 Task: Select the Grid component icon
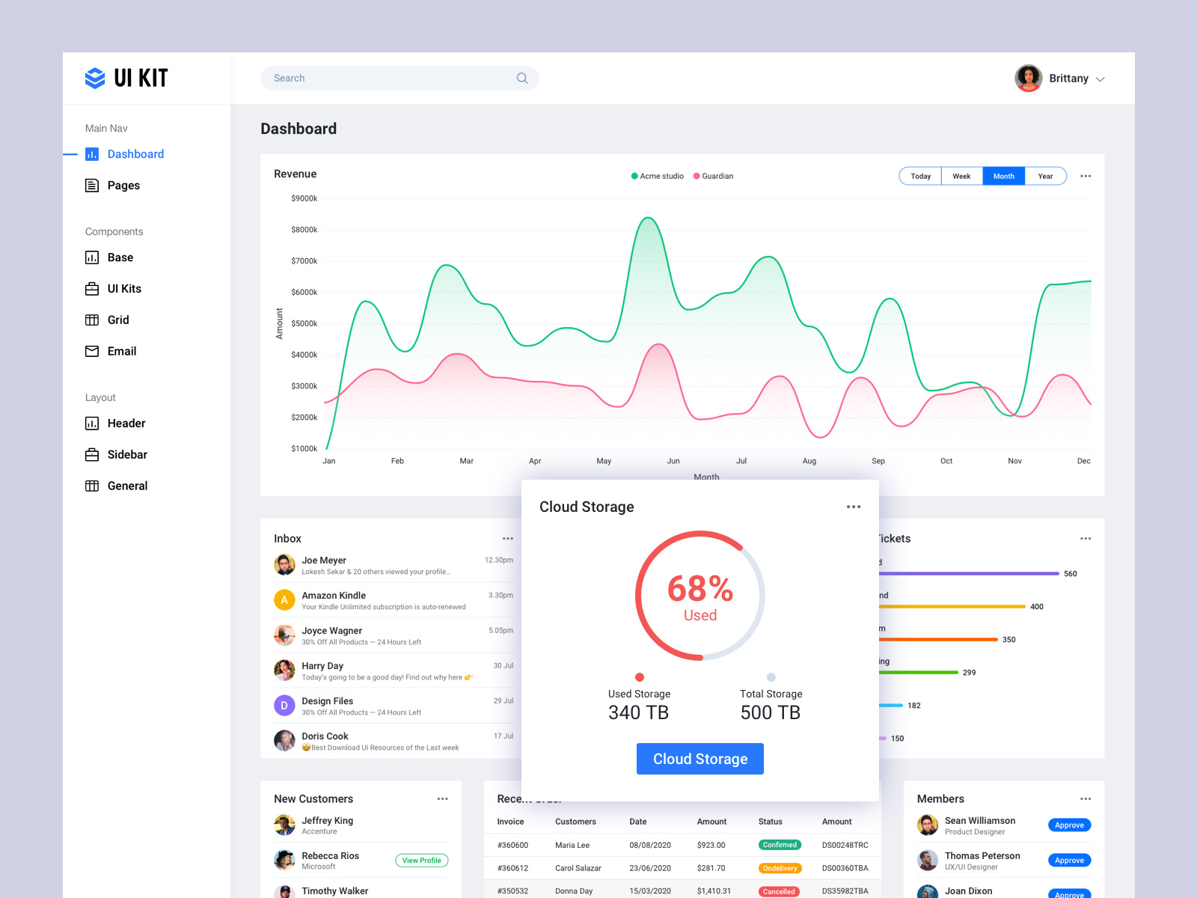(x=91, y=320)
